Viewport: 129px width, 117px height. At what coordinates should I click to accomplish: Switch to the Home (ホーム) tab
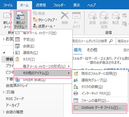[x=24, y=5]
